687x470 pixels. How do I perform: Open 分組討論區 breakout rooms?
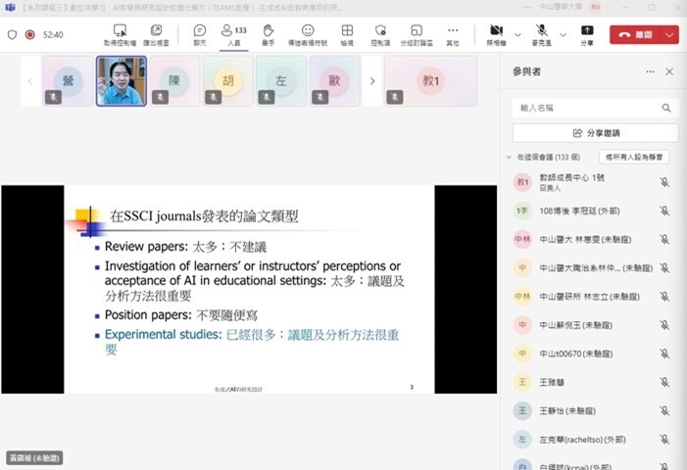416,34
